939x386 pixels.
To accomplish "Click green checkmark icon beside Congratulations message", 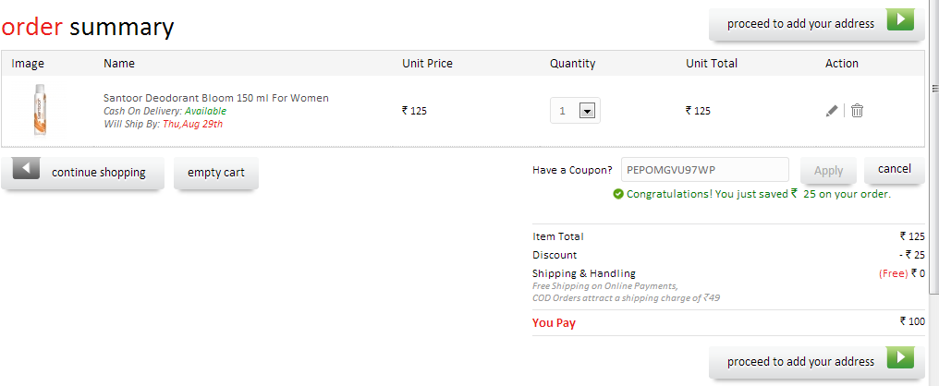I will tap(618, 194).
